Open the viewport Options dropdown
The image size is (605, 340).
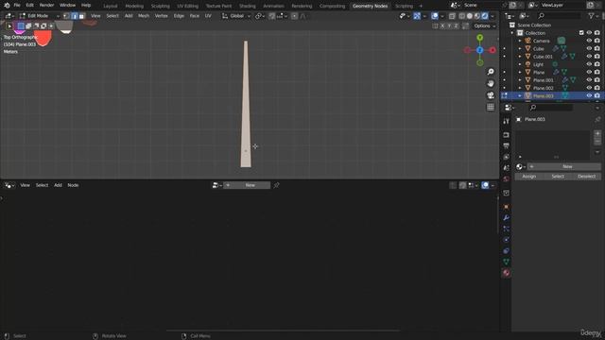pos(485,25)
